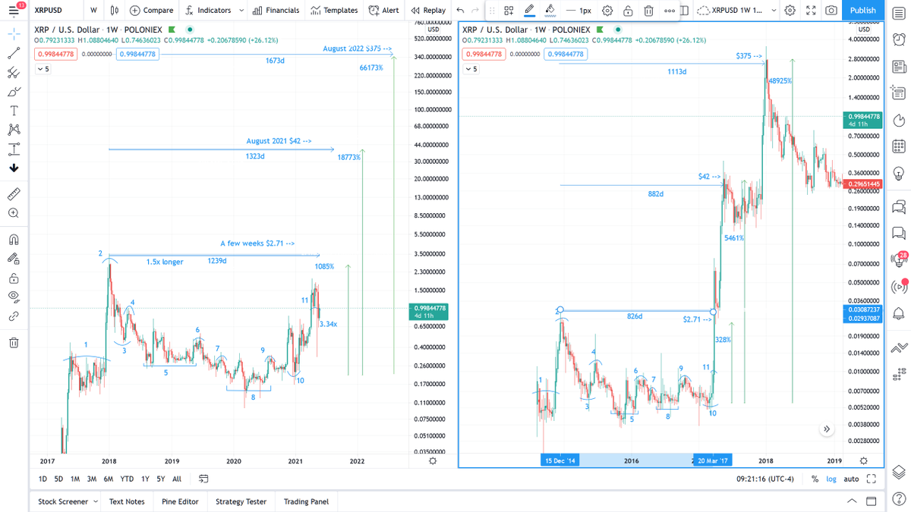This screenshot has width=911, height=512.
Task: Expand the left chart indicator legend
Action: [43, 69]
